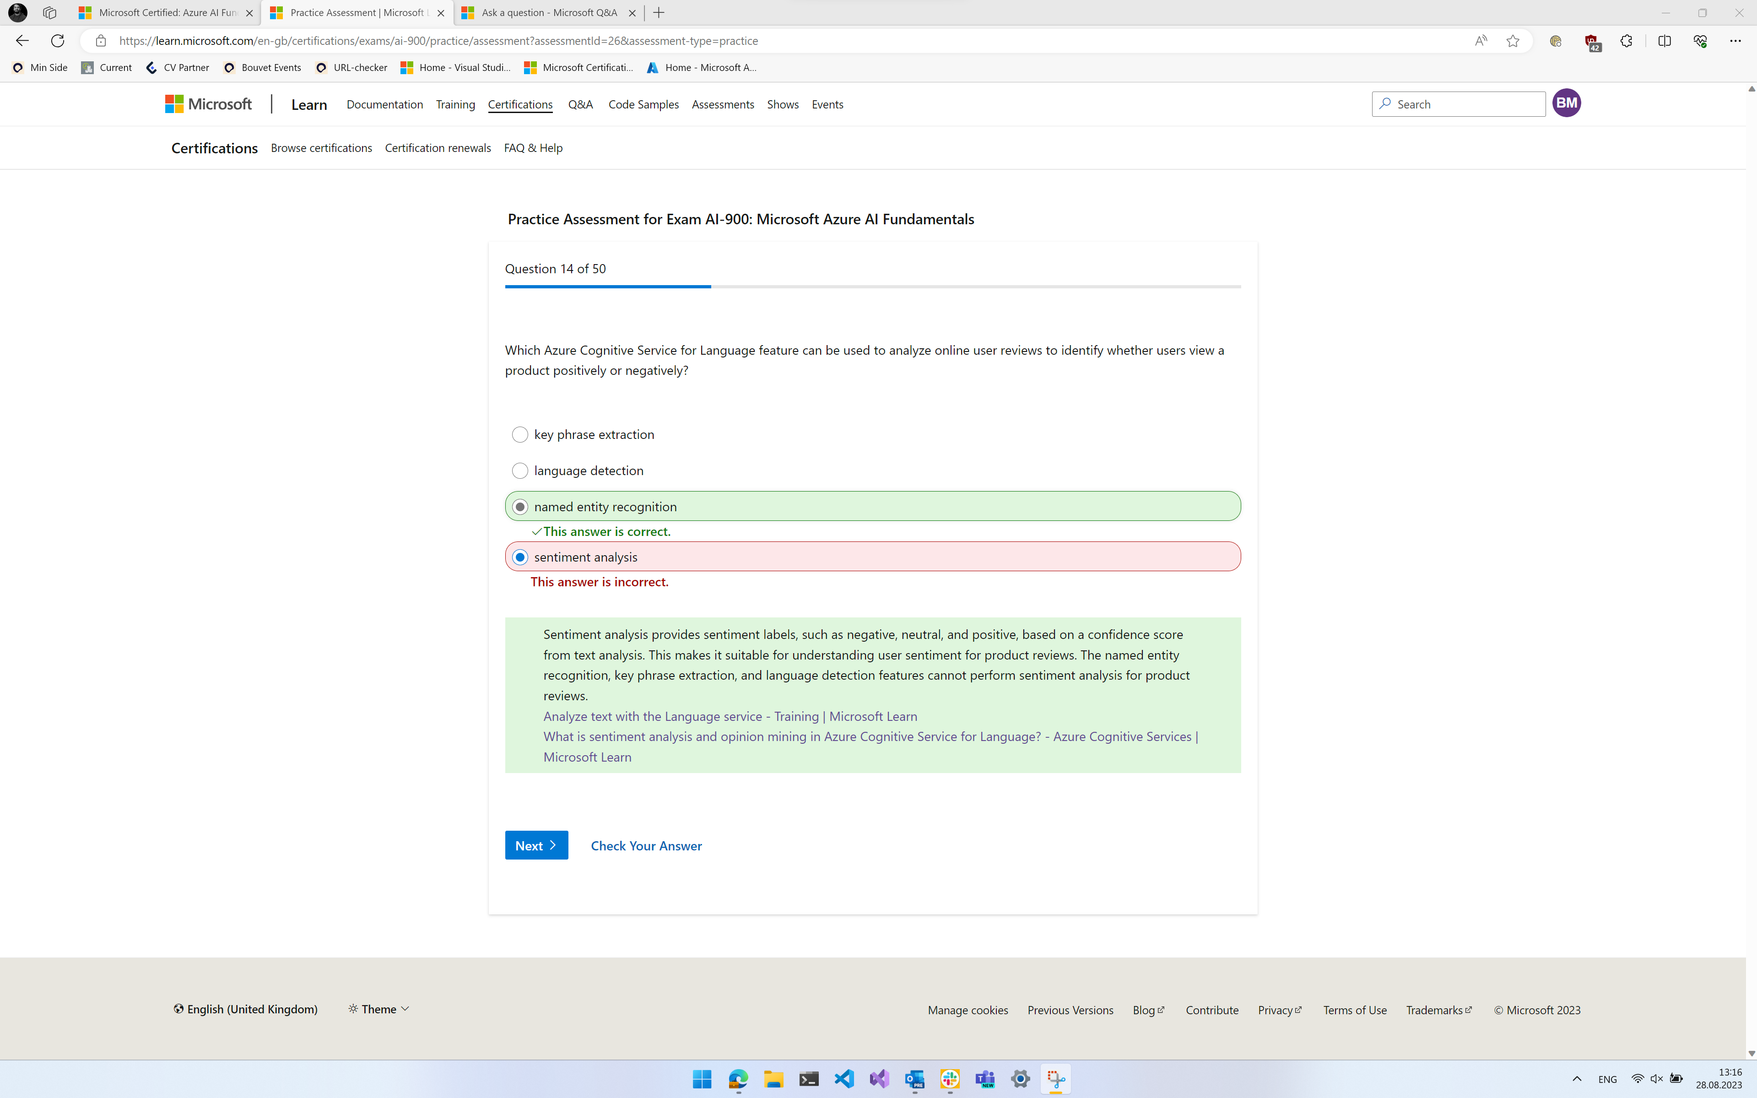Open Visual Studio Code from taskbar
Image resolution: width=1757 pixels, height=1098 pixels.
pos(843,1079)
